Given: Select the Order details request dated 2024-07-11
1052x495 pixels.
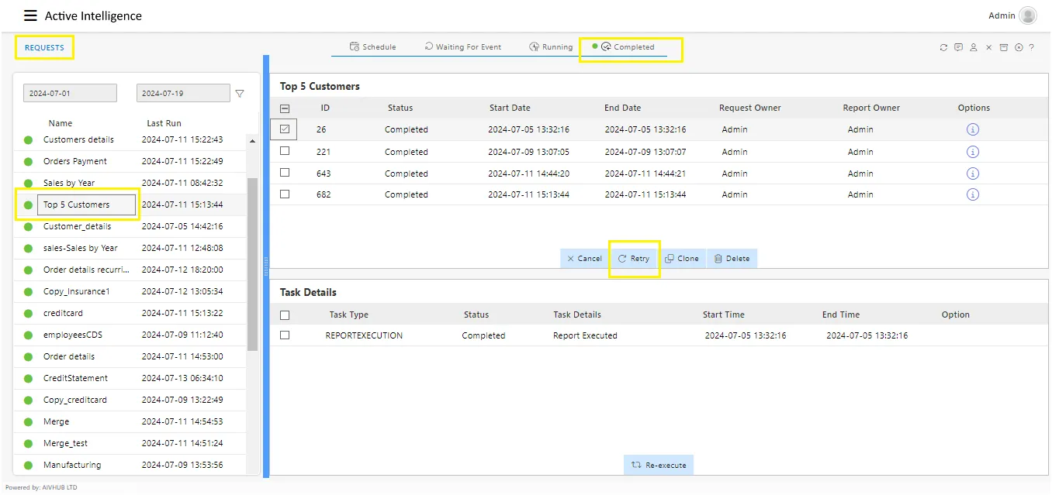Looking at the screenshot, I should tap(69, 357).
